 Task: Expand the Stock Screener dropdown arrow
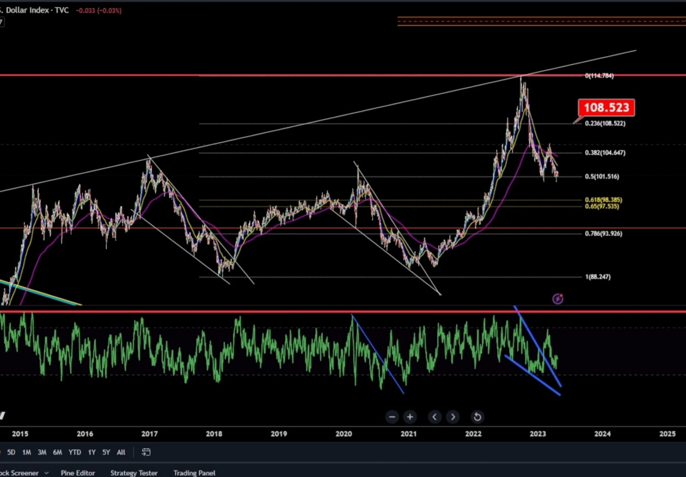46,473
